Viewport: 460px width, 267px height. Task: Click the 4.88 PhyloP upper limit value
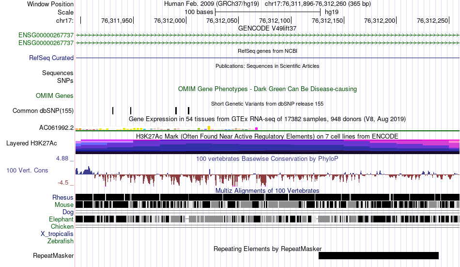[x=62, y=158]
